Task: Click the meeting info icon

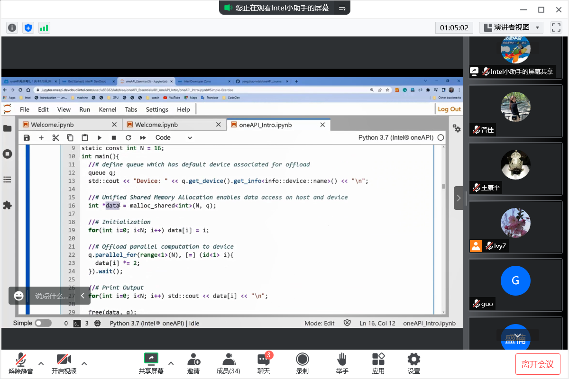Action: (12, 27)
